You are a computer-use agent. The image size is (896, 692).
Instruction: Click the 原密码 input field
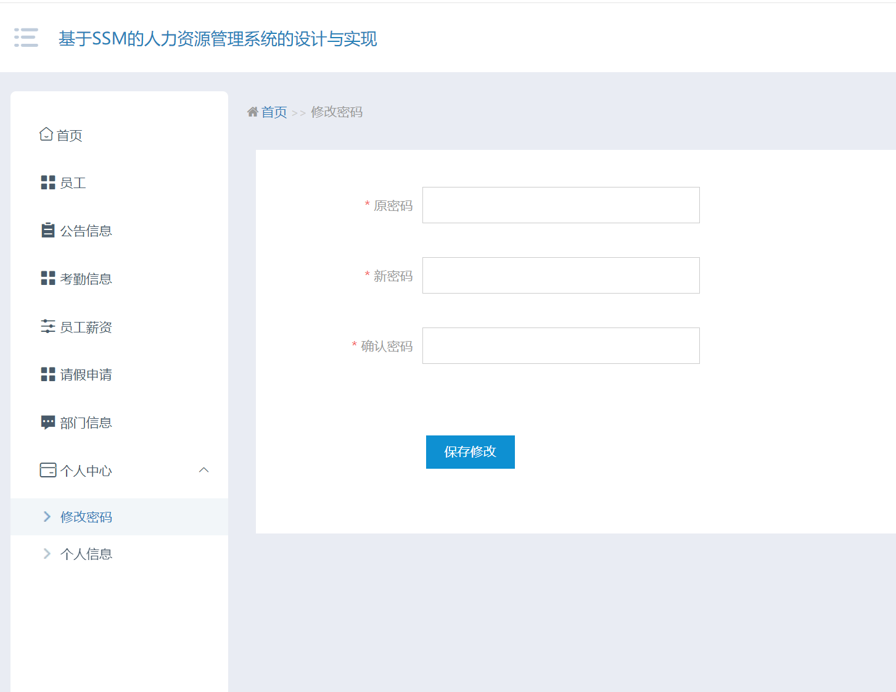pyautogui.click(x=560, y=205)
